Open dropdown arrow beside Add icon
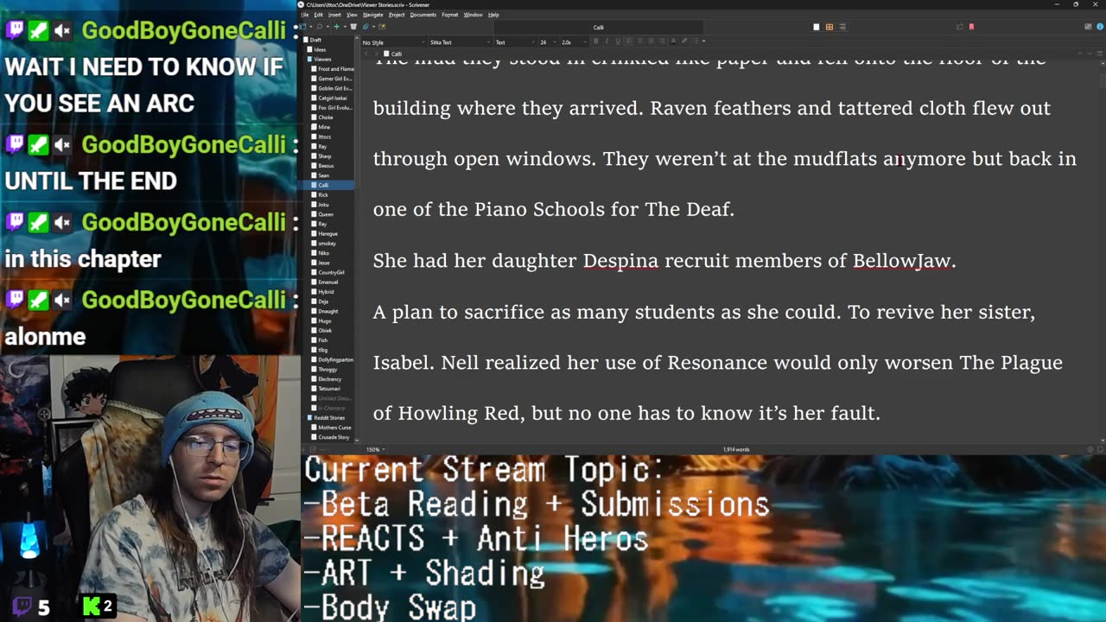The width and height of the screenshot is (1106, 622). 345,27
